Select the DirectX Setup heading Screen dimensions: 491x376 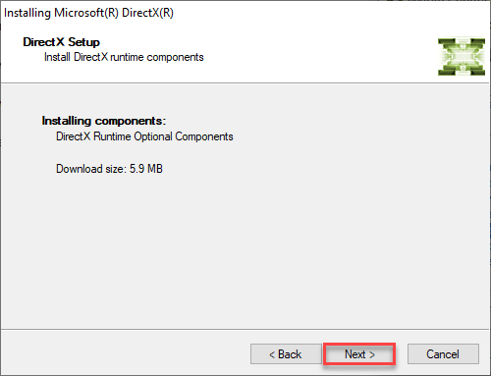(x=61, y=42)
